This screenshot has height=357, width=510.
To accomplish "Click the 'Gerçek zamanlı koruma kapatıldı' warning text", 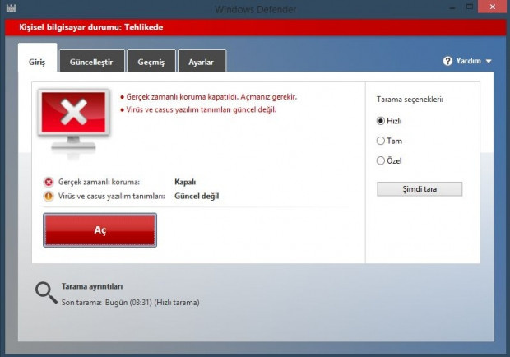I will (x=211, y=97).
